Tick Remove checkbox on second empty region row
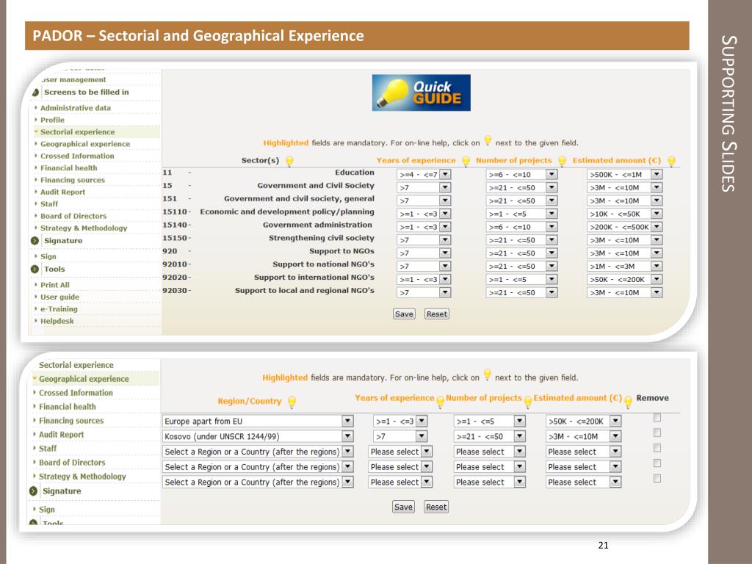This screenshot has width=752, height=564. tap(657, 463)
